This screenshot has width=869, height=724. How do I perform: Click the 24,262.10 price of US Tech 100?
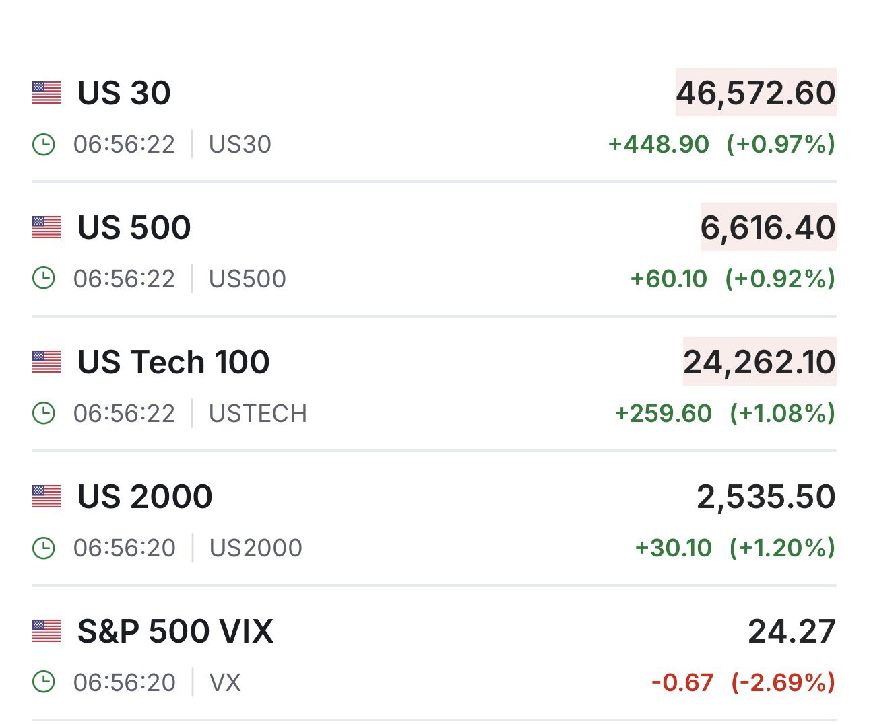(x=759, y=362)
